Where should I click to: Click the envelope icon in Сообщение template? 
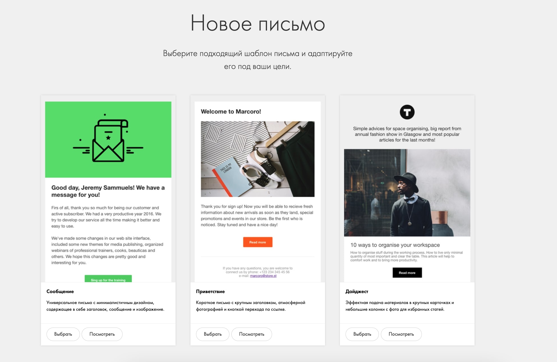(108, 138)
